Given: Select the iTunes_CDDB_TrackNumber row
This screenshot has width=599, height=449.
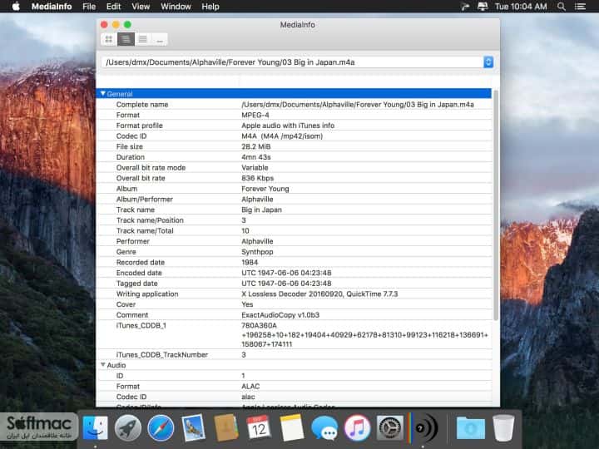Looking at the screenshot, I should (x=295, y=355).
